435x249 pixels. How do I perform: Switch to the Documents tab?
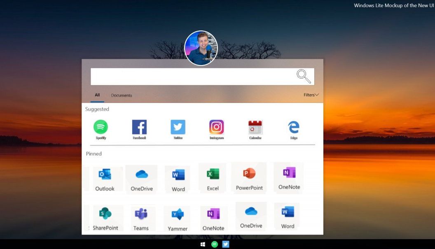[122, 95]
